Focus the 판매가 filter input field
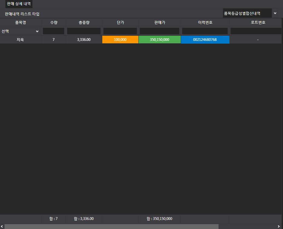Image resolution: width=283 pixels, height=229 pixels. click(x=160, y=31)
